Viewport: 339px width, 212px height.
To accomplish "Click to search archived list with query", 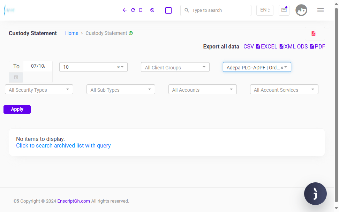I will tap(63, 146).
